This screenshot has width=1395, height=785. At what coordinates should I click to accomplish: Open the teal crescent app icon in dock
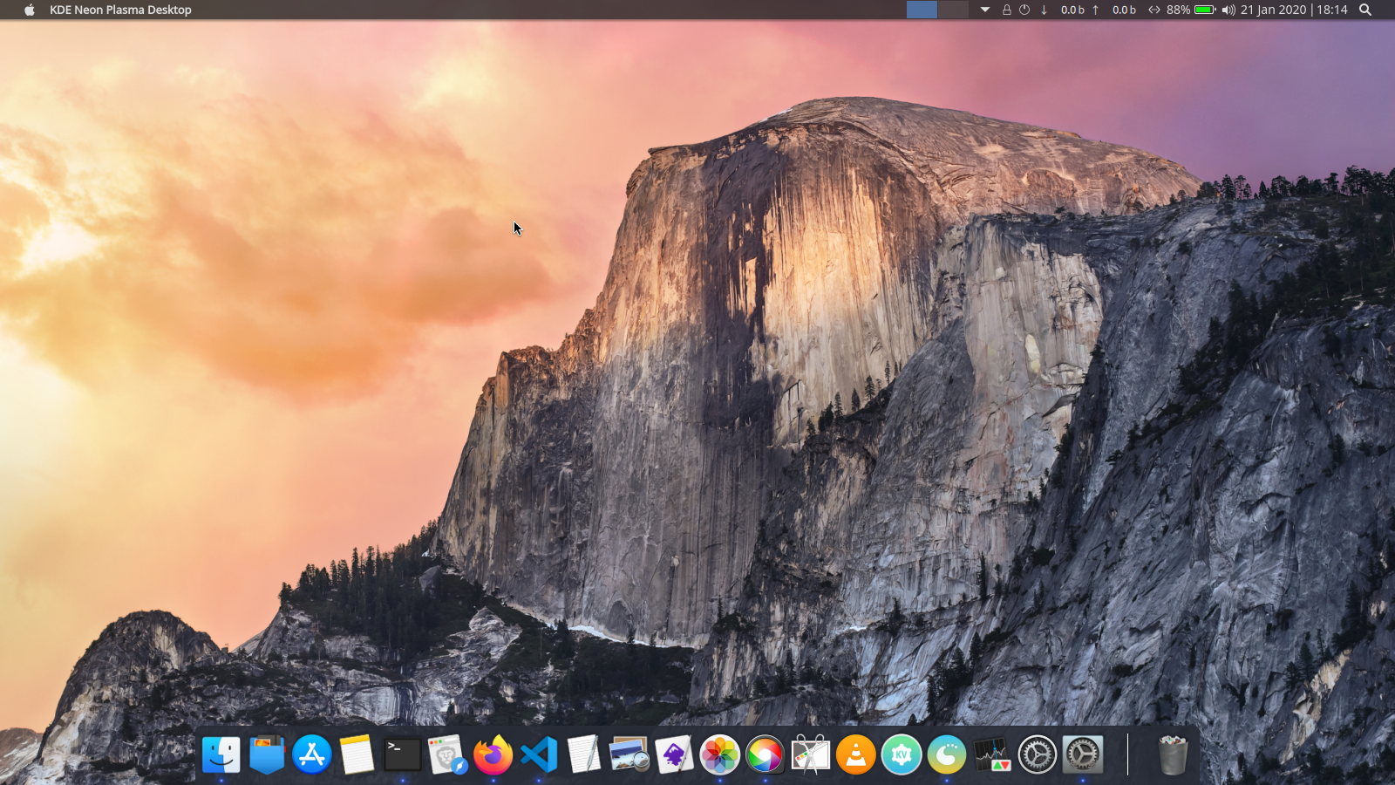coord(947,754)
